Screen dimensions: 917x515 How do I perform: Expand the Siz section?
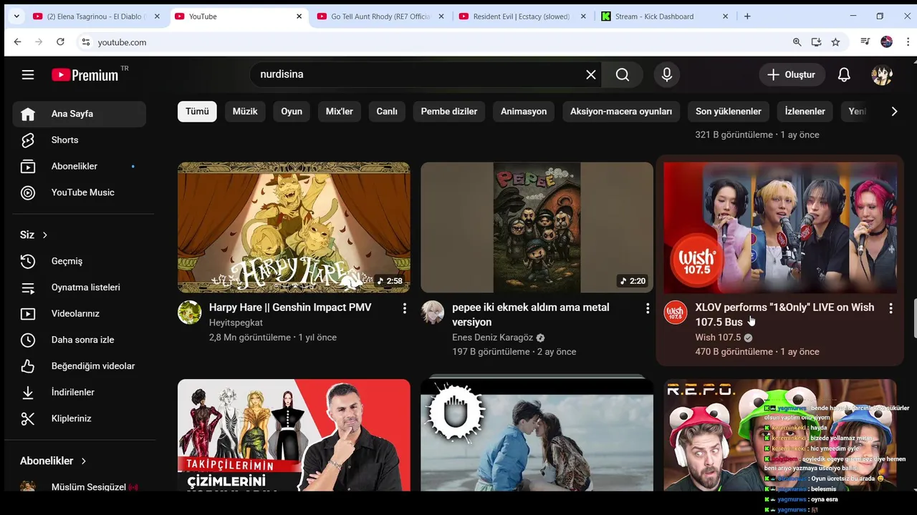click(x=34, y=235)
